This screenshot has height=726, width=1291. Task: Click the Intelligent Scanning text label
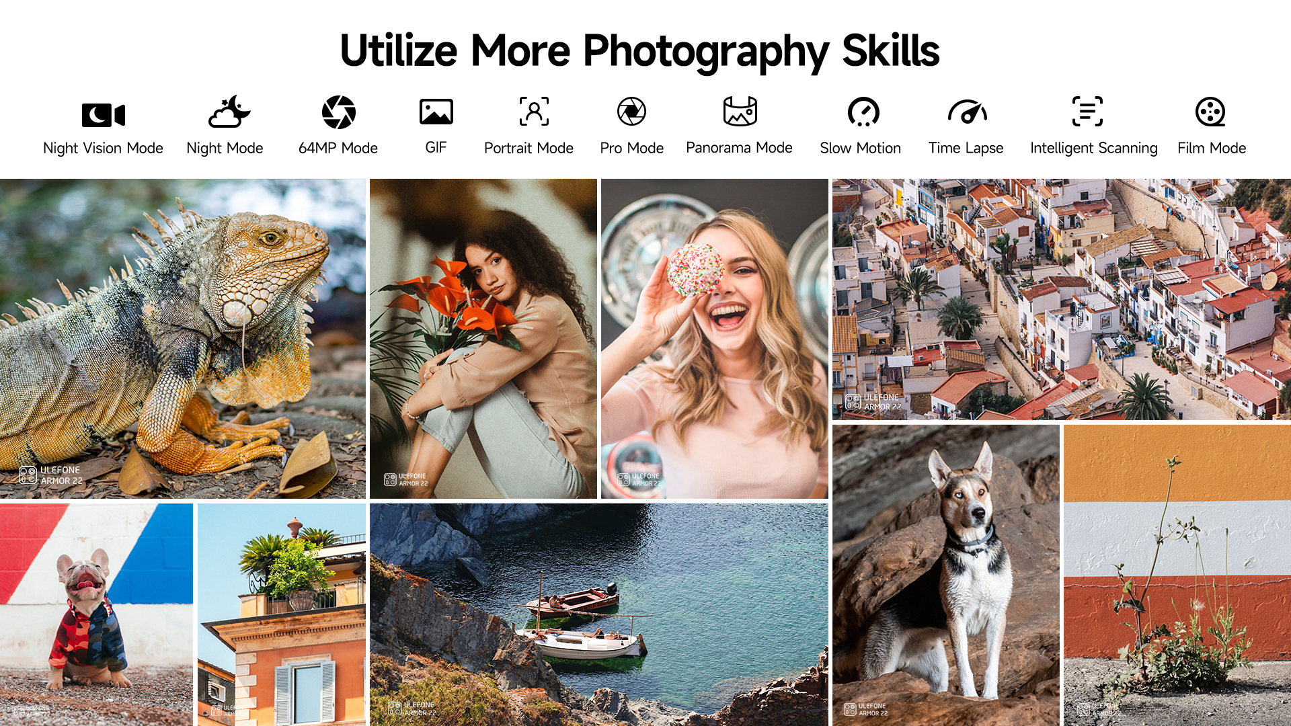[1093, 148]
